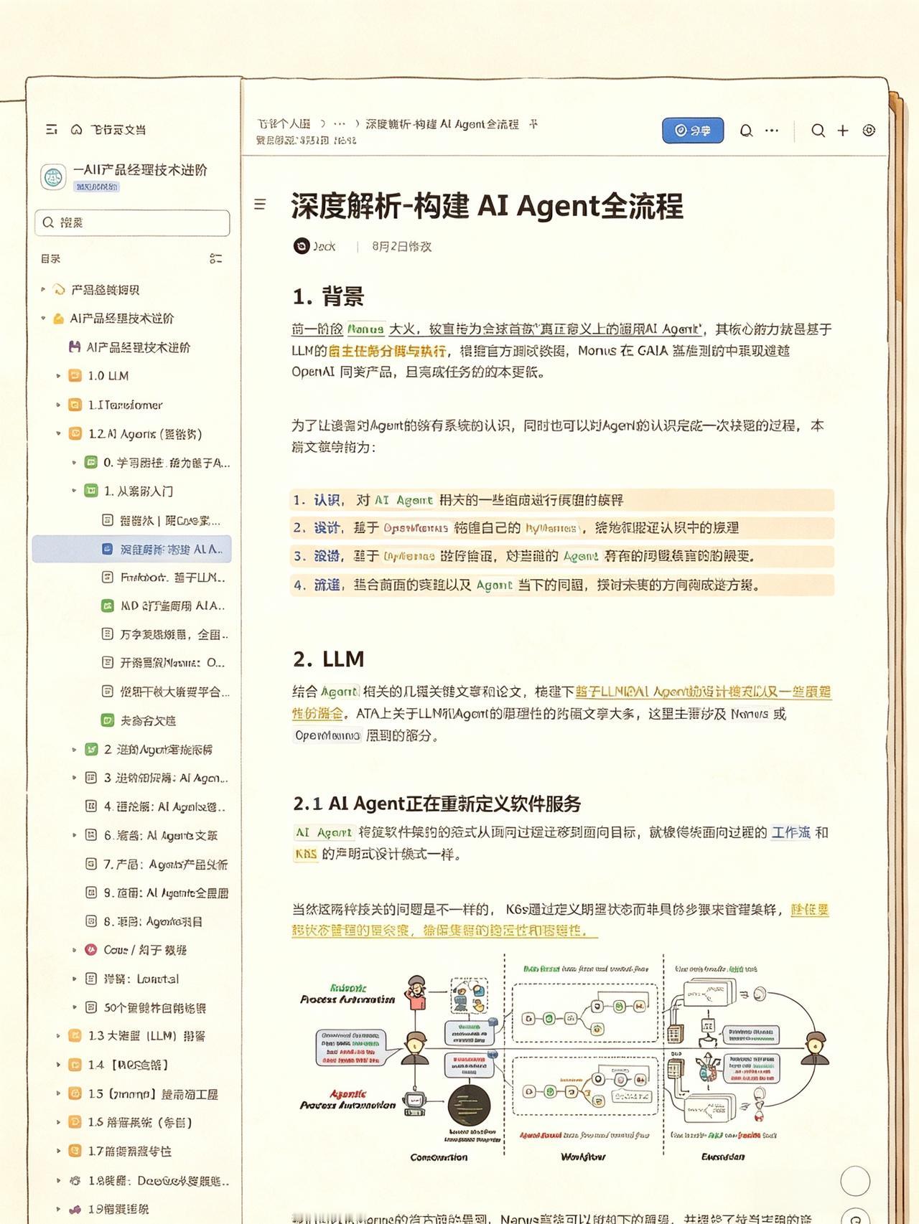Collapse the sidebar with the top-left menu icon
Viewport: 919px width, 1224px height.
[52, 129]
